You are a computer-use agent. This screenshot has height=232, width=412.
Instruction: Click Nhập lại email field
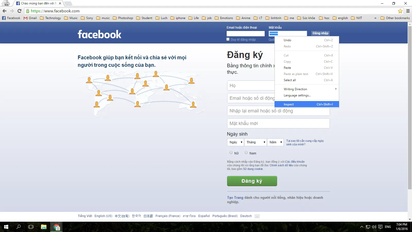pyautogui.click(x=278, y=111)
